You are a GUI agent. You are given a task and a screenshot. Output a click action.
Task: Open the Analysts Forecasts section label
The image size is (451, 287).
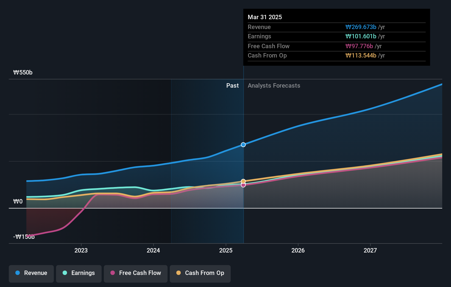[x=274, y=85]
